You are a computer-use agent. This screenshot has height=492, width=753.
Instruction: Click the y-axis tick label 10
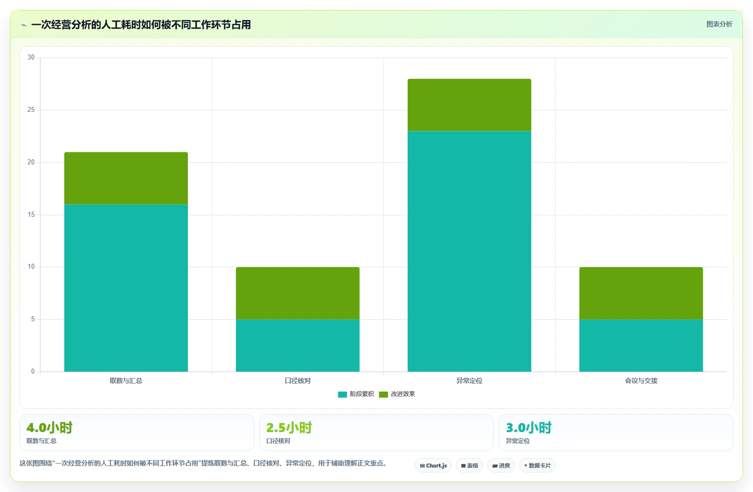coord(31,267)
